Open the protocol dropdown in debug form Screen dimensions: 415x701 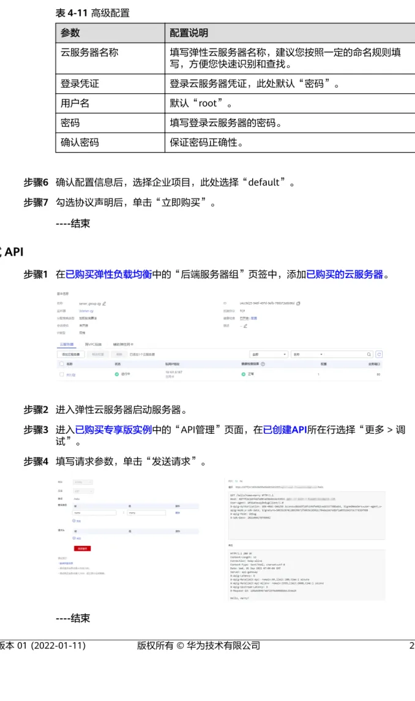[x=83, y=482]
